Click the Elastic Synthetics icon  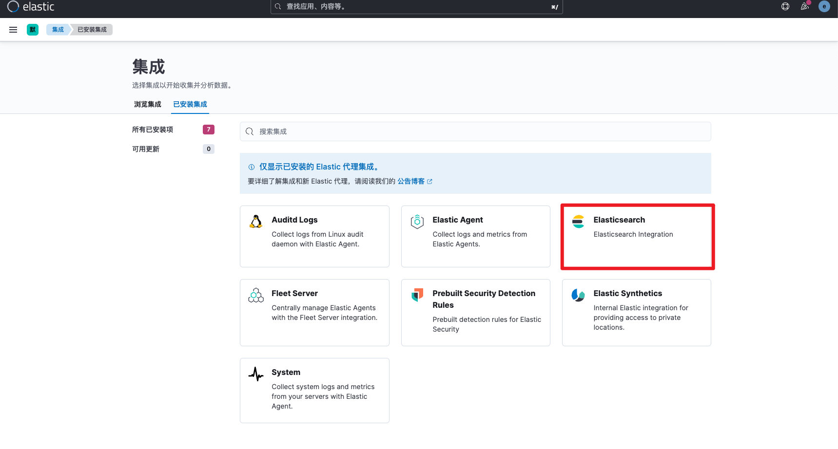tap(578, 295)
